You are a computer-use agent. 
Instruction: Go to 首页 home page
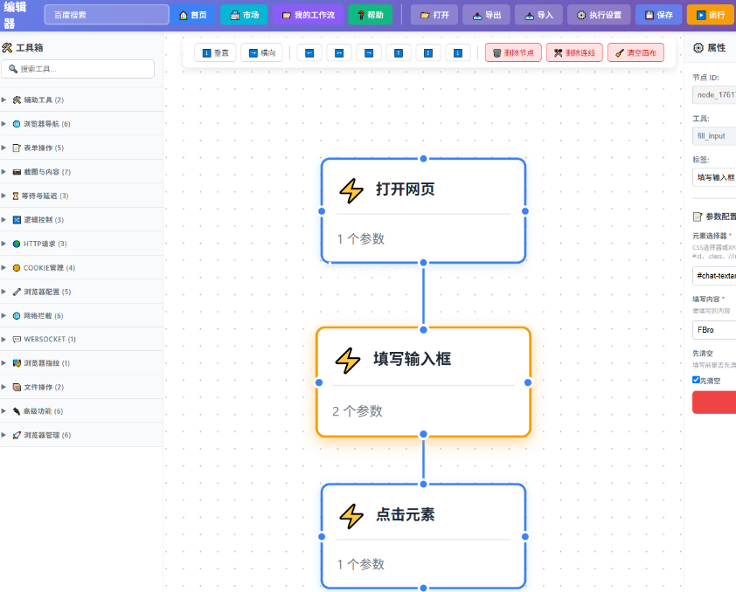[192, 15]
